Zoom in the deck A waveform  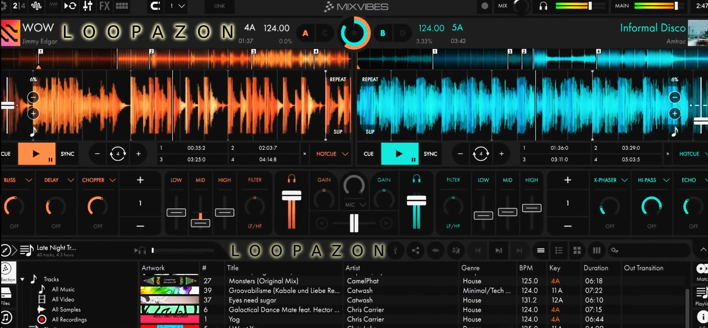coord(33,113)
